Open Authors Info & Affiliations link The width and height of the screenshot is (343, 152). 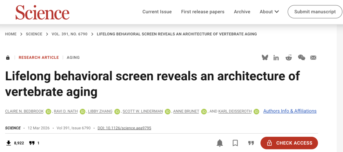click(290, 111)
